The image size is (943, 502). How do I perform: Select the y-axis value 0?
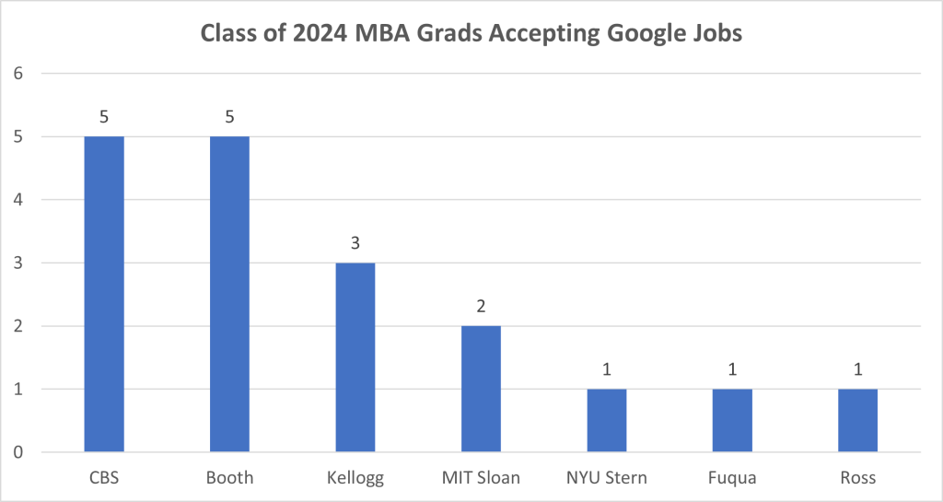[17, 452]
